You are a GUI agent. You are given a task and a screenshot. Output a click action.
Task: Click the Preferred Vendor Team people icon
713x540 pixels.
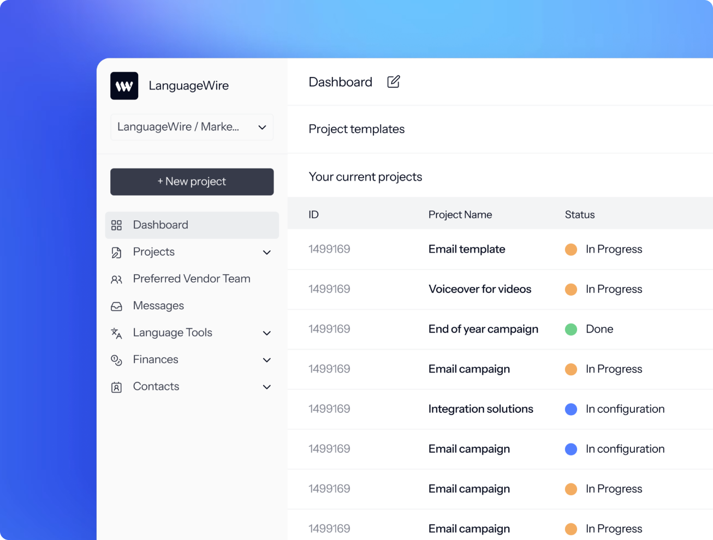pyautogui.click(x=116, y=279)
